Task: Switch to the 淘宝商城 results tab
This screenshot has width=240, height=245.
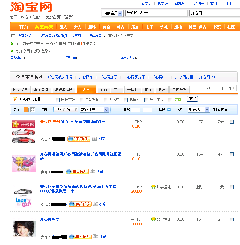Action: click(41, 90)
